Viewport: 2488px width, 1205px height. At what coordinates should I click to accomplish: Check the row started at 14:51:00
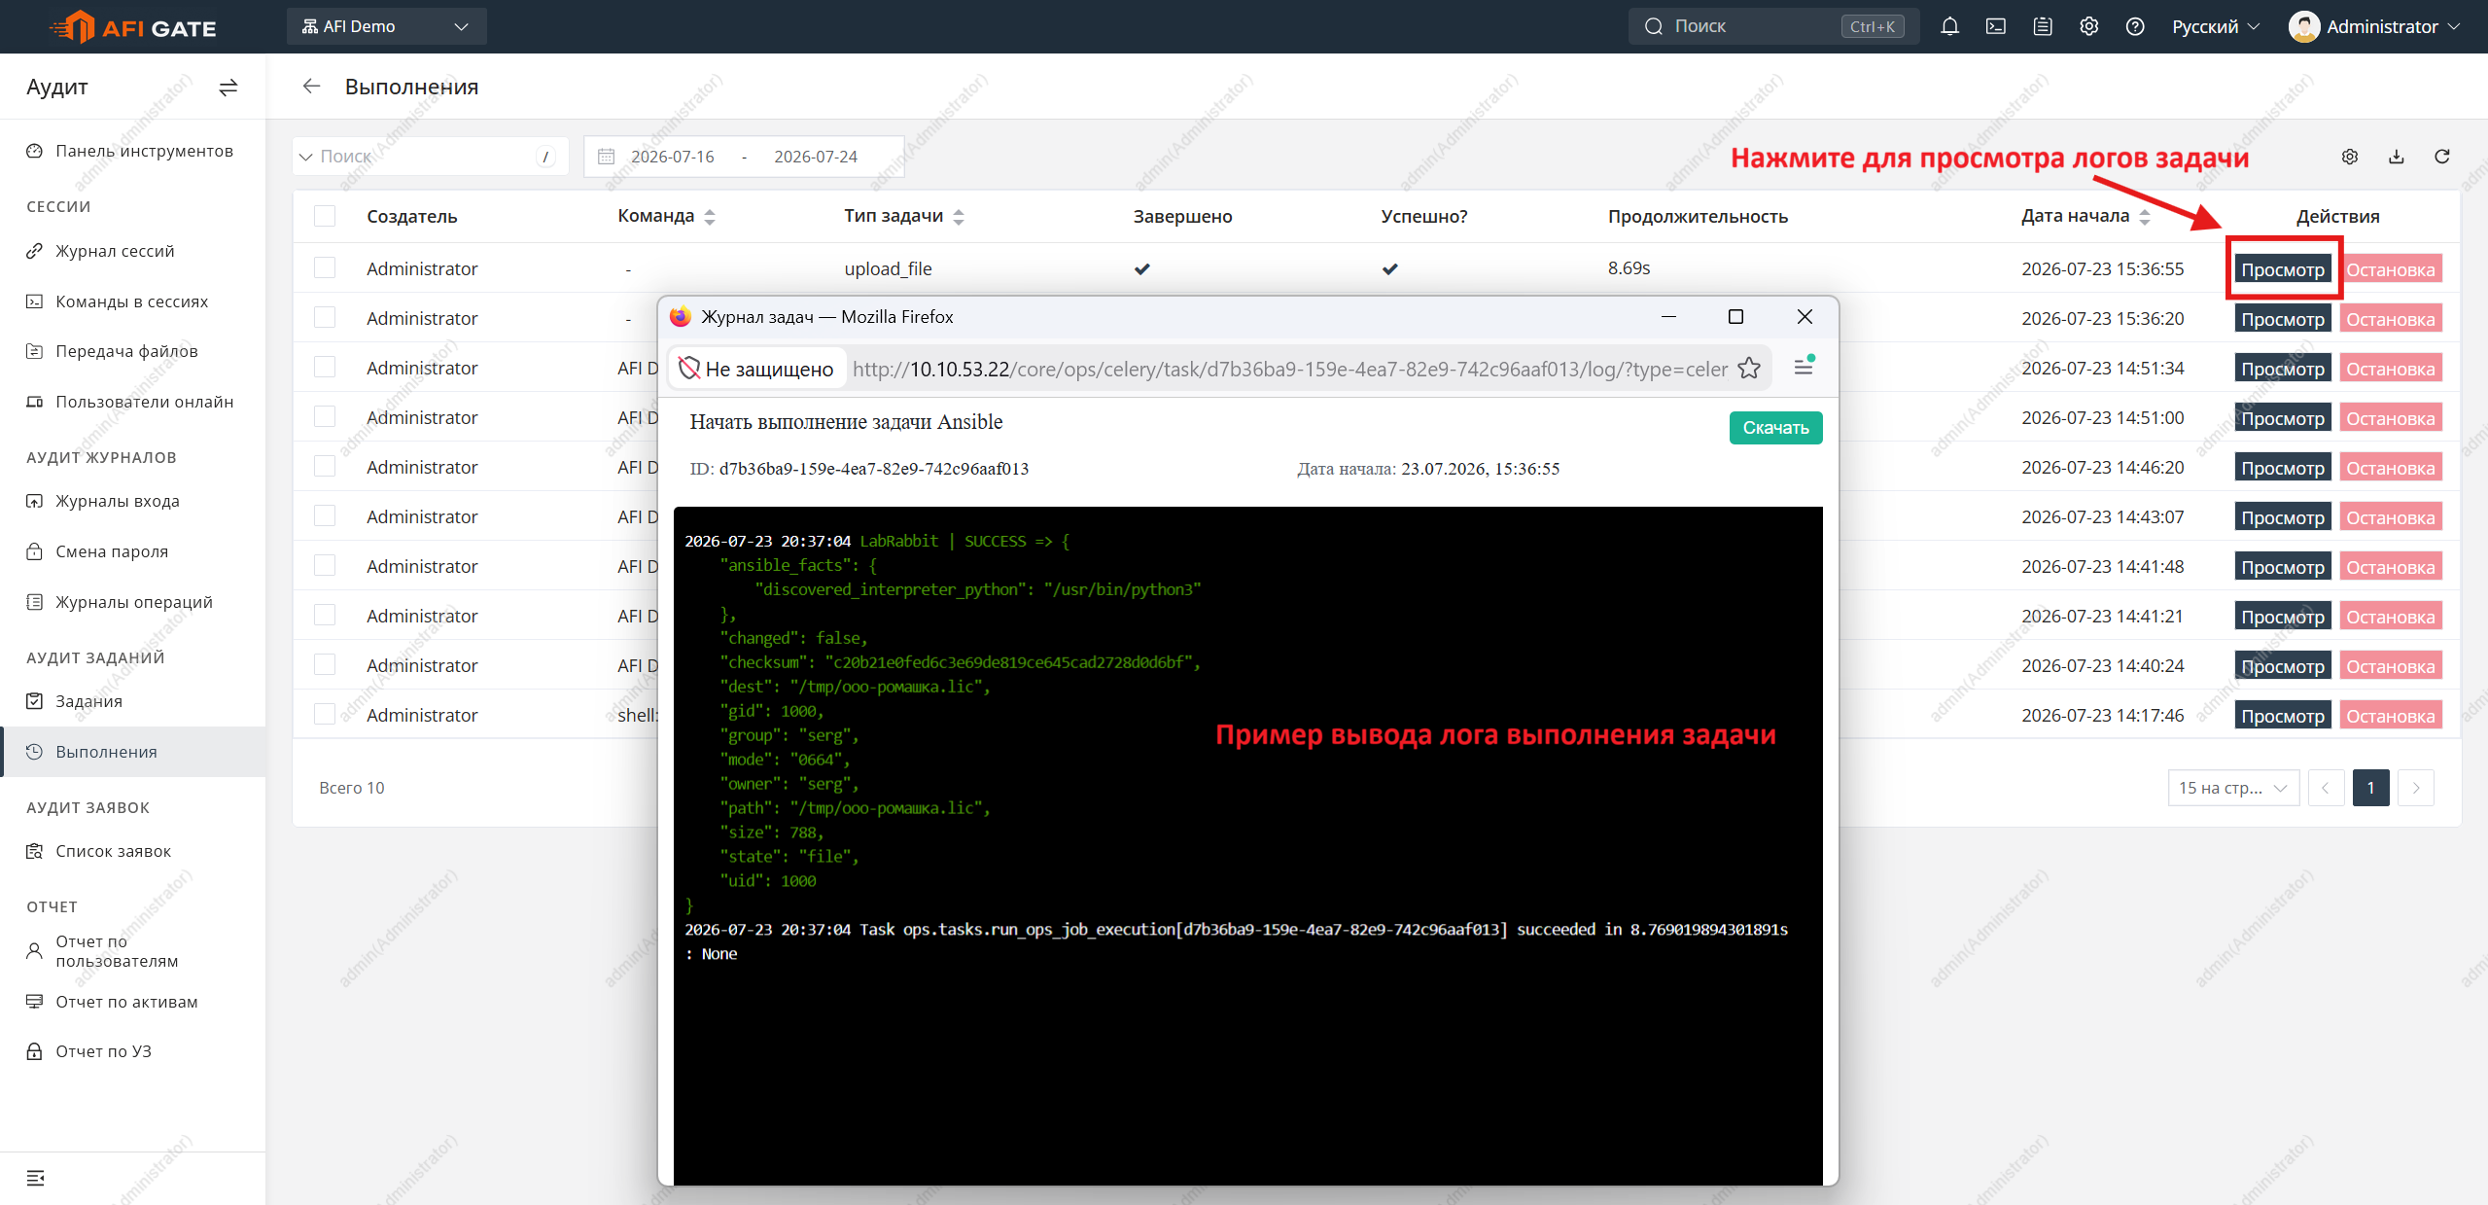point(325,416)
